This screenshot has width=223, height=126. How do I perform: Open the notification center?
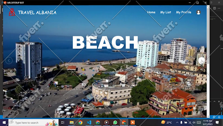pyautogui.click(x=217, y=122)
